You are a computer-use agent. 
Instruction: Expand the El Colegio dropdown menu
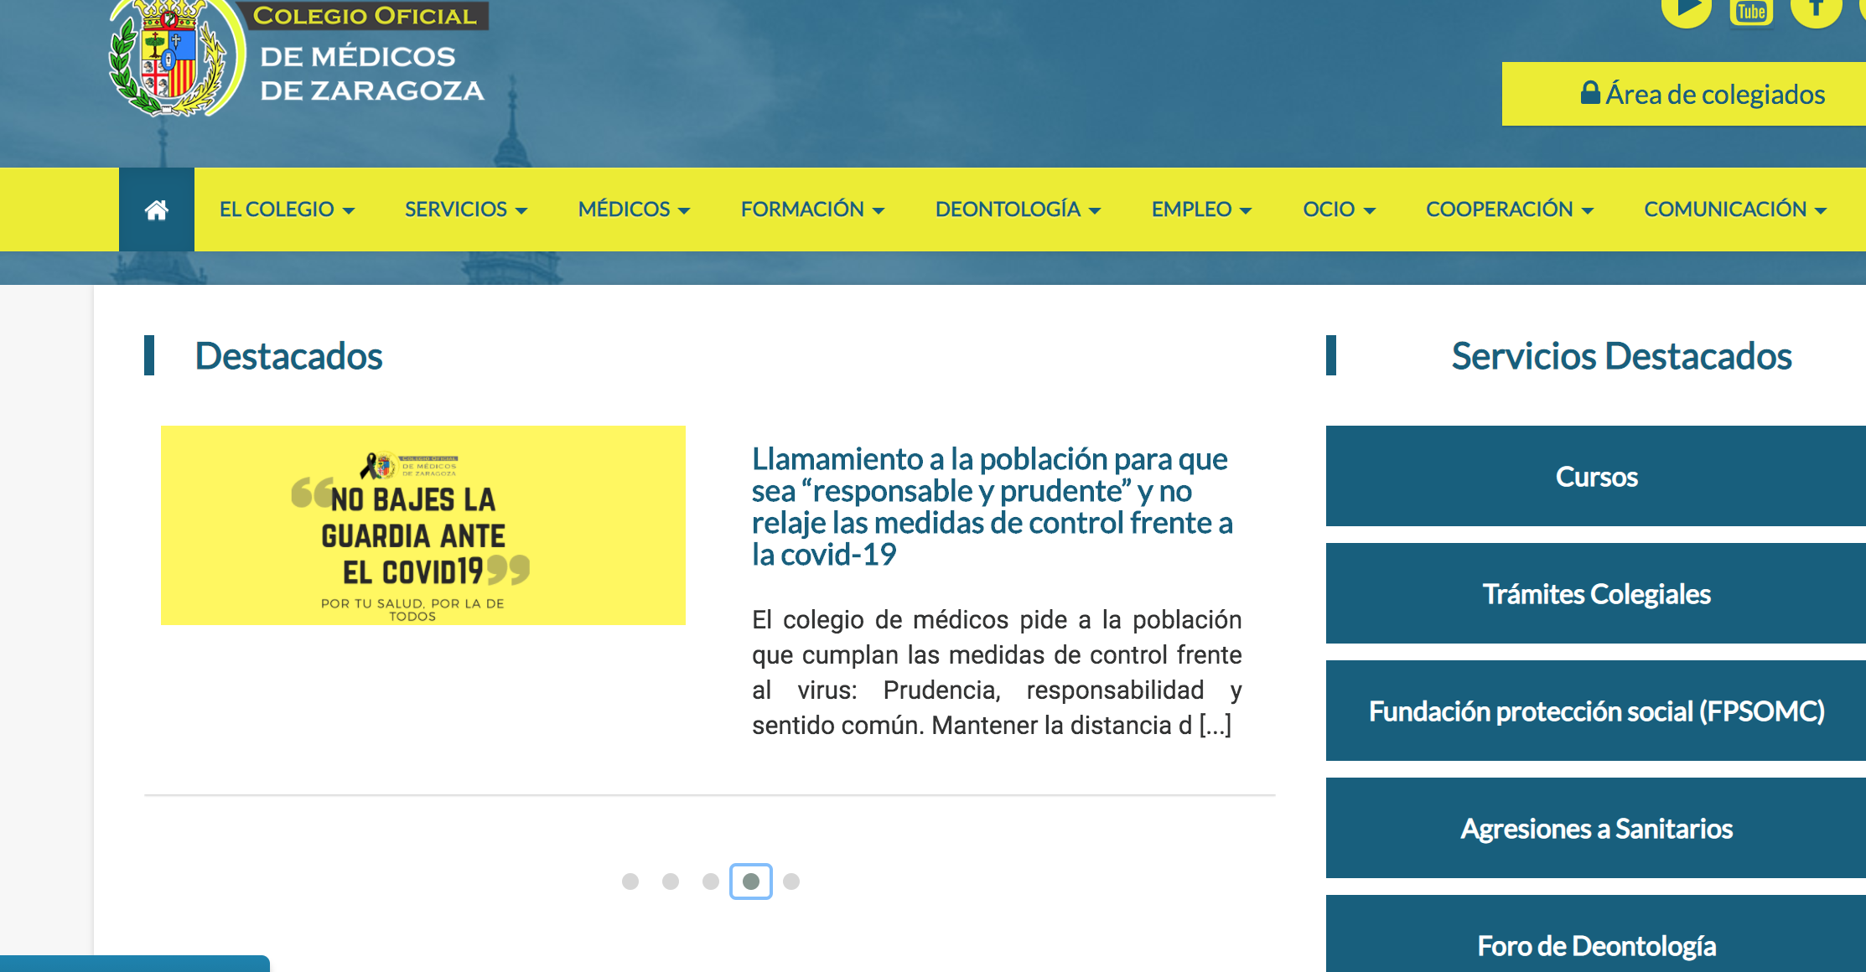(x=287, y=209)
